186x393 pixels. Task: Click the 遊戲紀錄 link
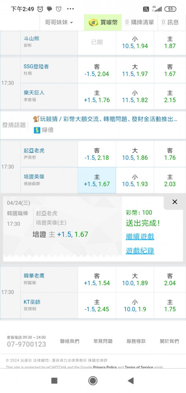pos(140,251)
